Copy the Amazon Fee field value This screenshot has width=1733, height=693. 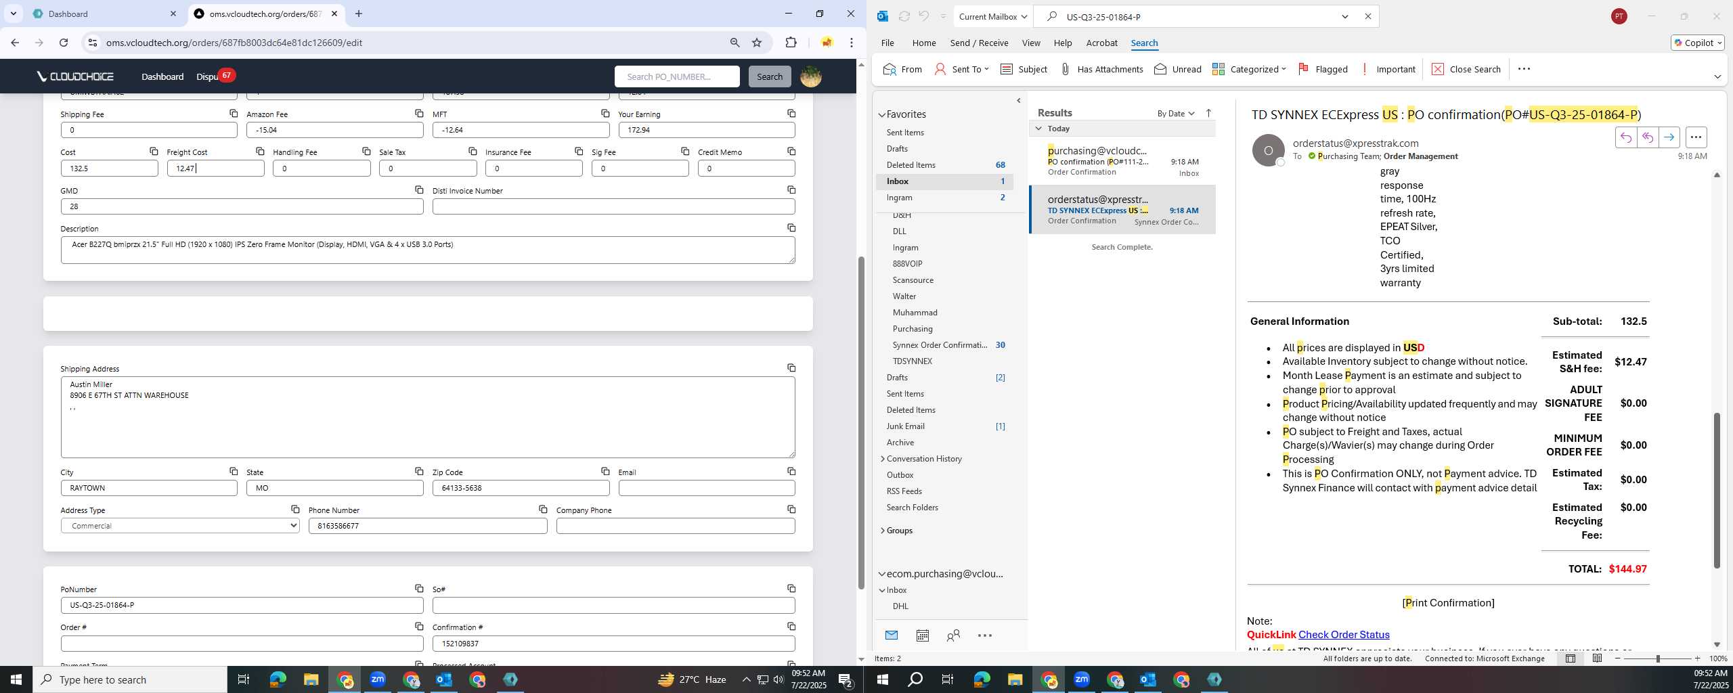419,113
